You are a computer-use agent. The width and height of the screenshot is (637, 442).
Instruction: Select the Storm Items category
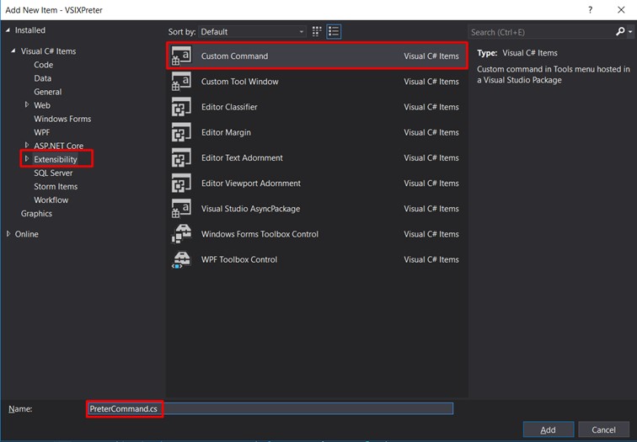click(56, 186)
